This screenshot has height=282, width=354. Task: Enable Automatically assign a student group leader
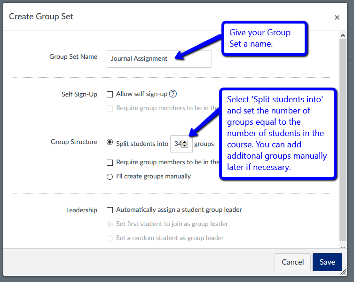click(110, 210)
